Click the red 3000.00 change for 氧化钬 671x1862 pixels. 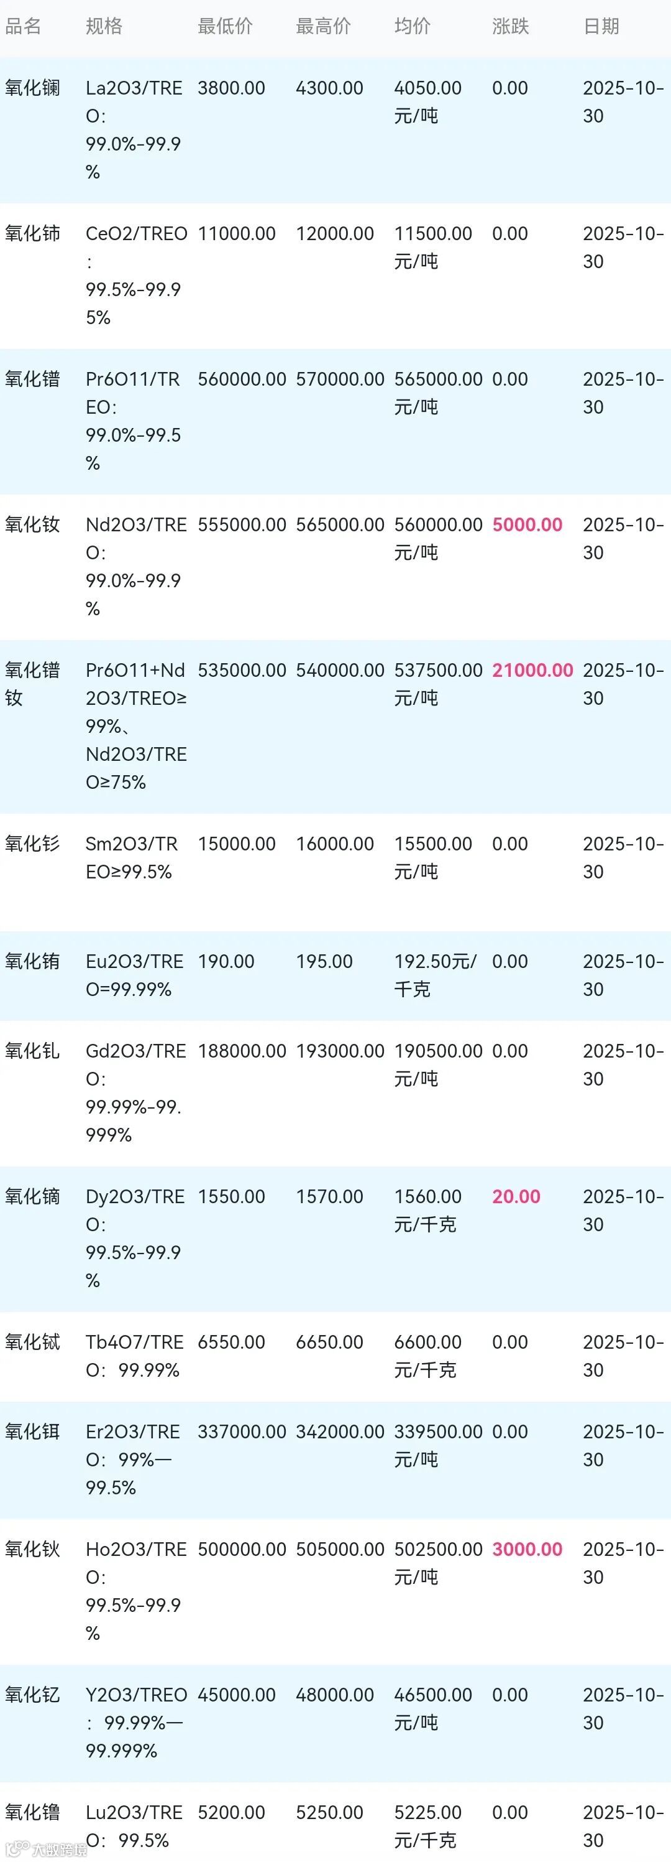pos(527,1549)
